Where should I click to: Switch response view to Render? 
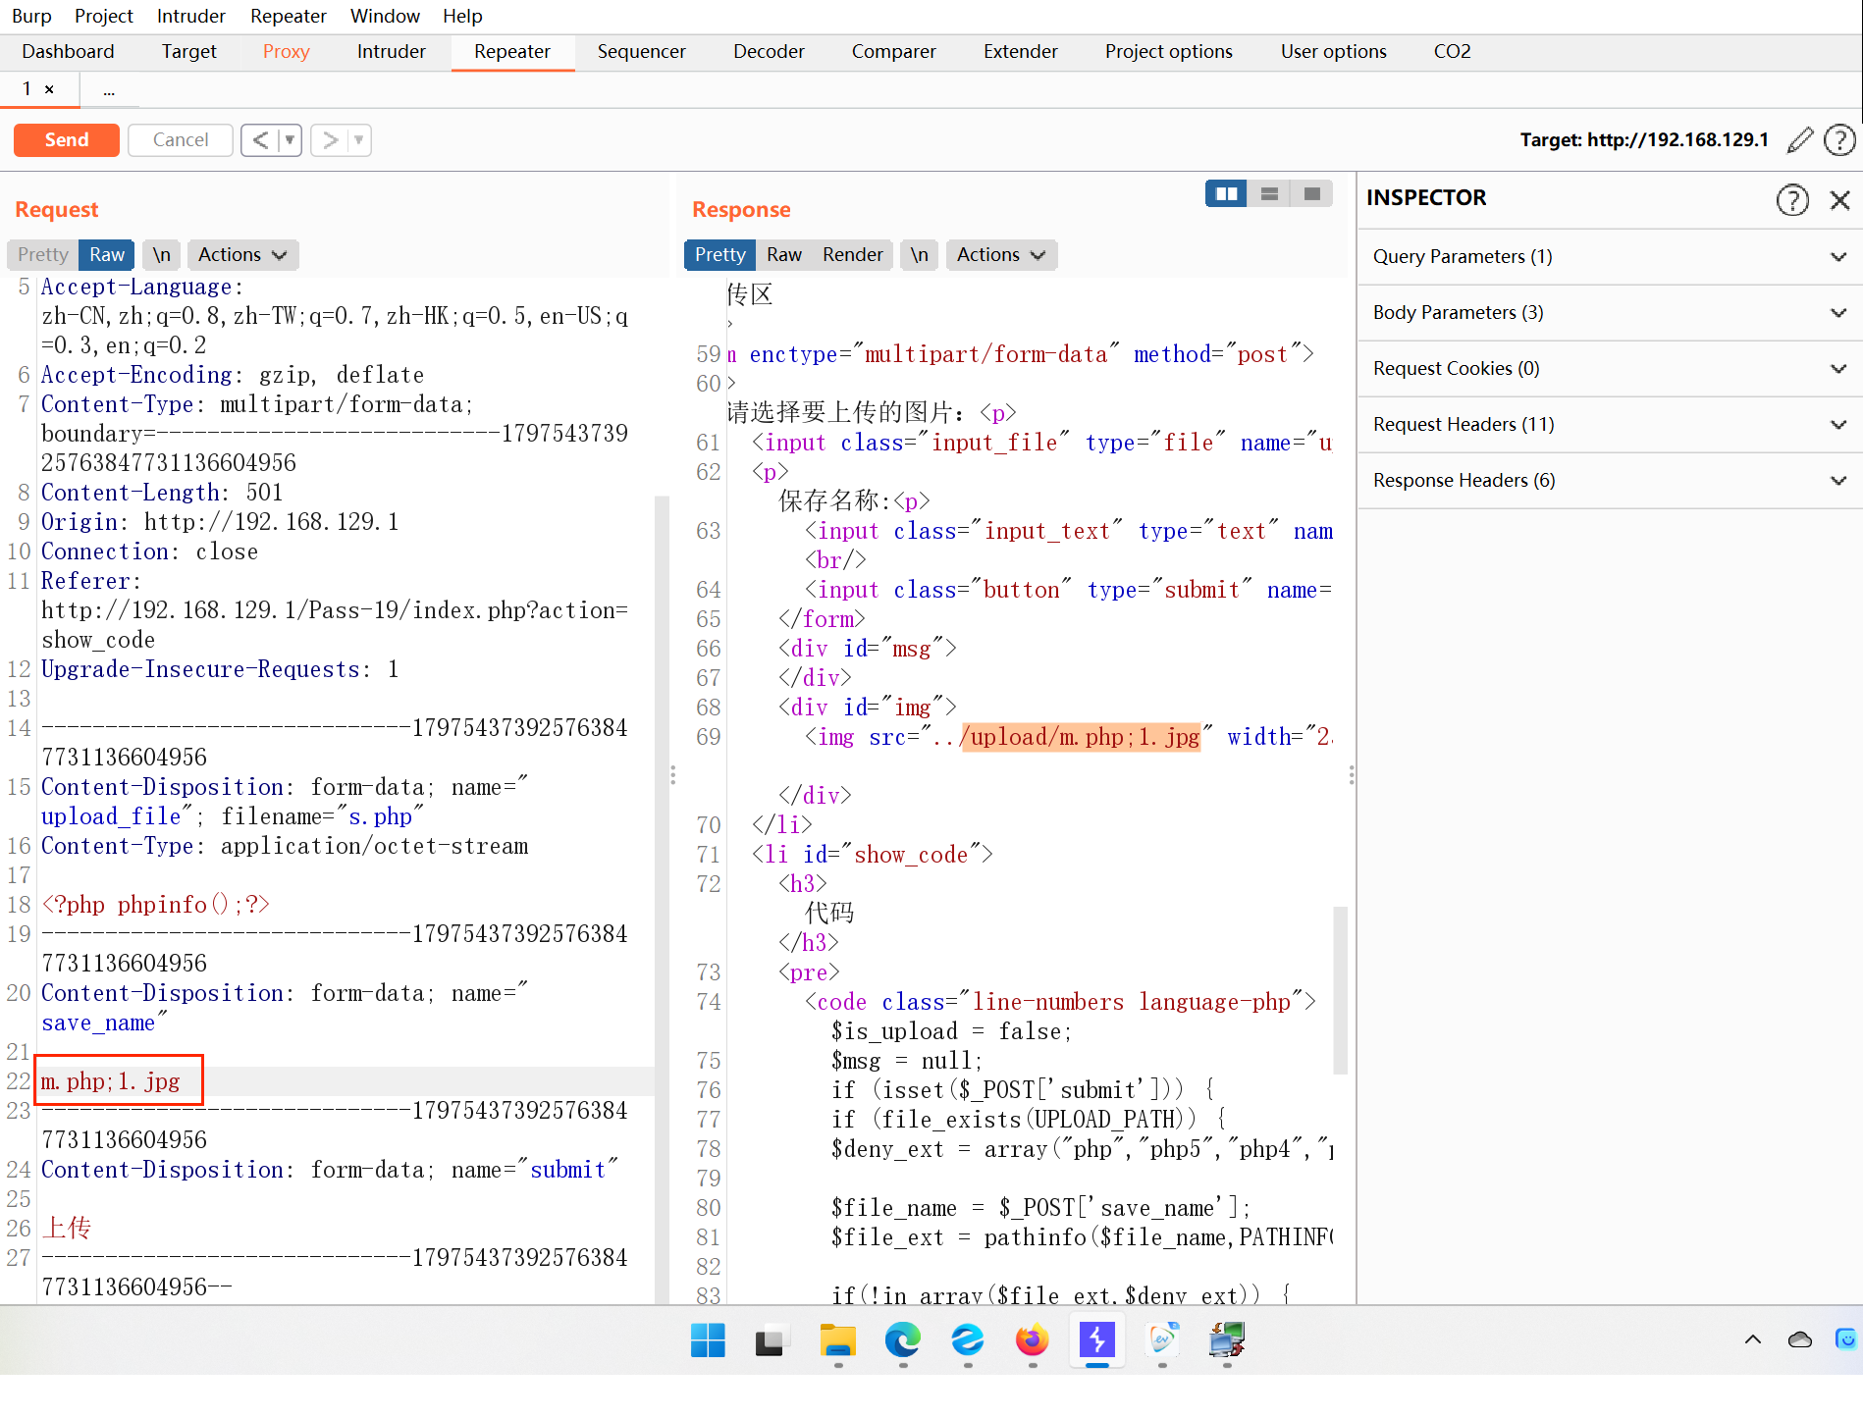tap(852, 255)
